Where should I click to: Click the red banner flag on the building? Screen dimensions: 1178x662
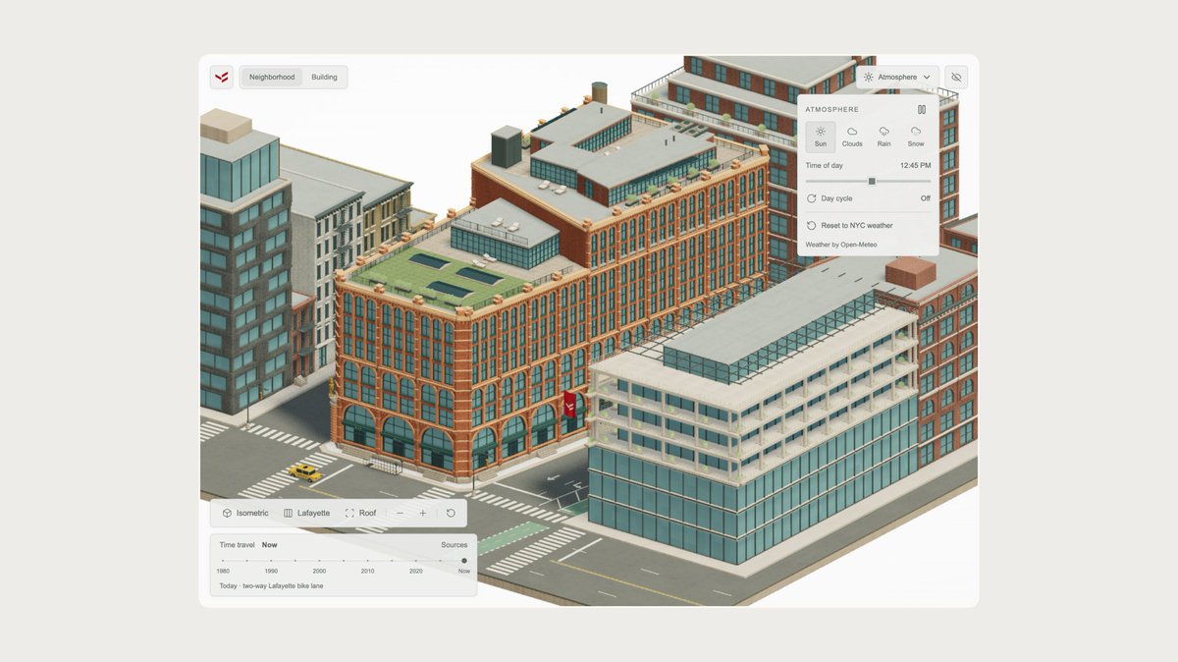pyautogui.click(x=569, y=405)
